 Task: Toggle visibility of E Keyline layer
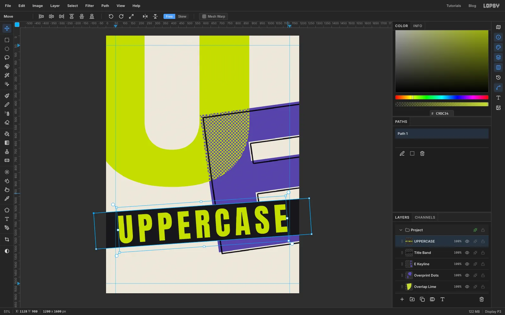pos(467,264)
